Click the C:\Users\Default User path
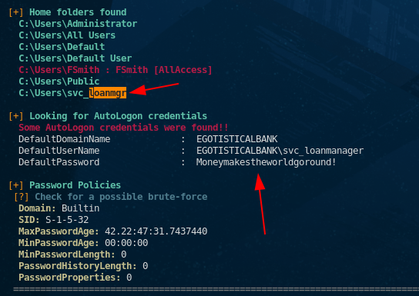Screen dimensions: 419x296 point(75,58)
